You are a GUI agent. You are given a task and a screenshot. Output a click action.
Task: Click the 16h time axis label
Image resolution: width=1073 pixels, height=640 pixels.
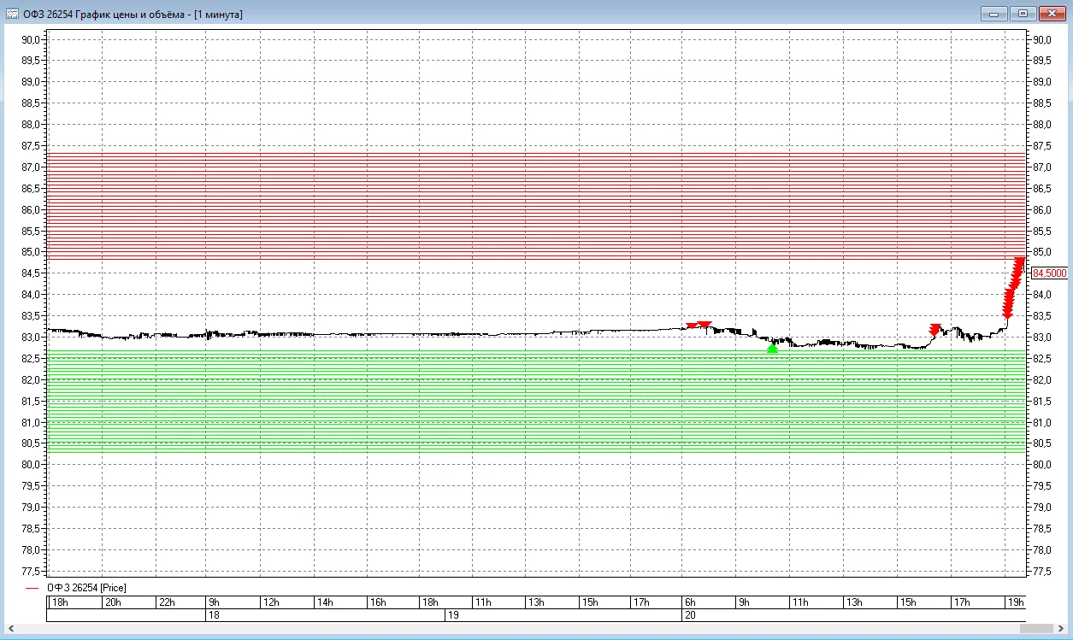(x=378, y=602)
